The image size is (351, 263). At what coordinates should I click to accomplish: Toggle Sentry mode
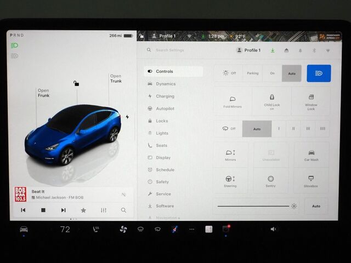click(x=270, y=181)
